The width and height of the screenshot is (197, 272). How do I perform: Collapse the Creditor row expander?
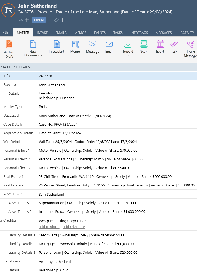(x=1, y=220)
